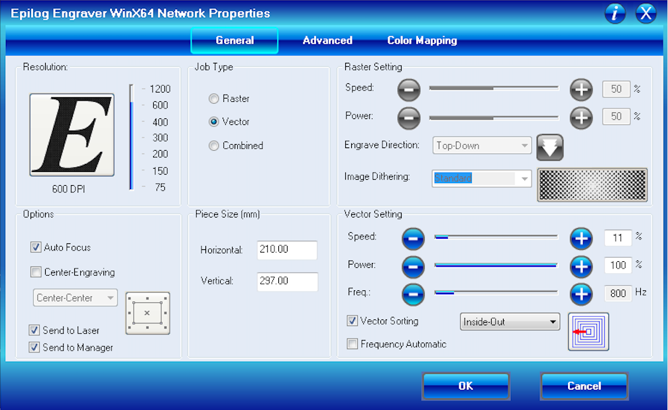This screenshot has width=668, height=410.
Task: Click the center-engraving position diagram icon
Action: [x=147, y=313]
